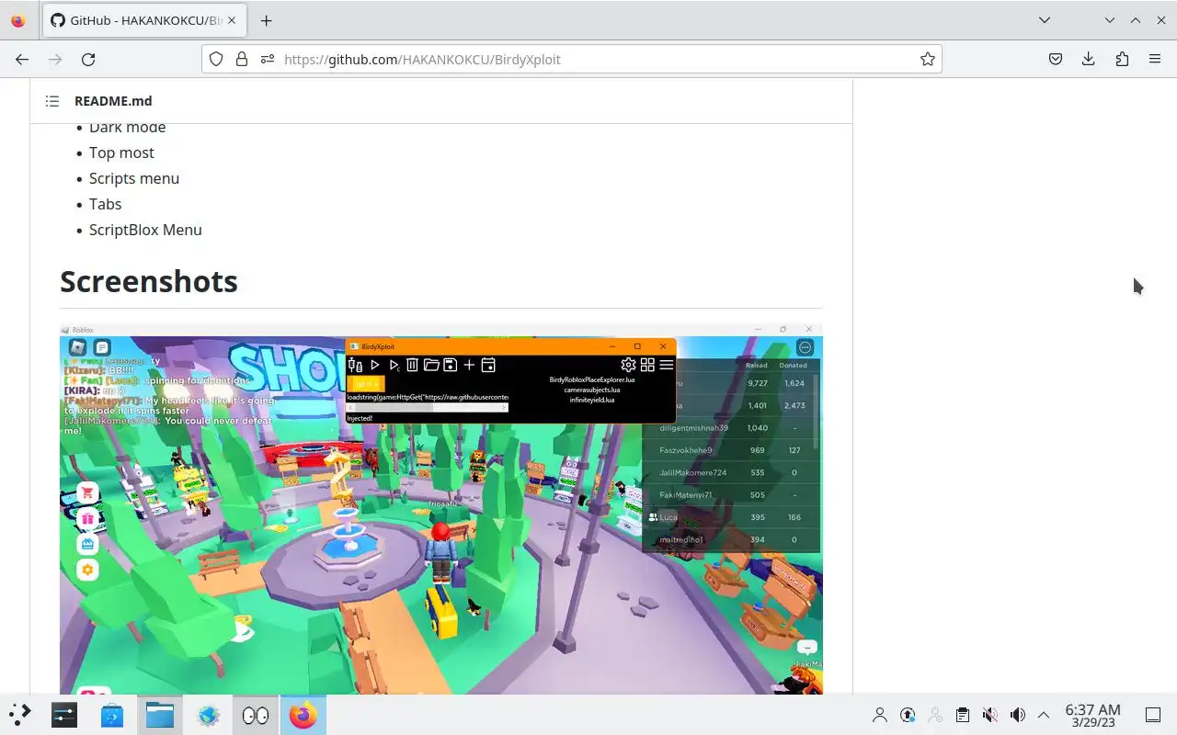
Task: Open the Pocket save icon
Action: pyautogui.click(x=1056, y=59)
